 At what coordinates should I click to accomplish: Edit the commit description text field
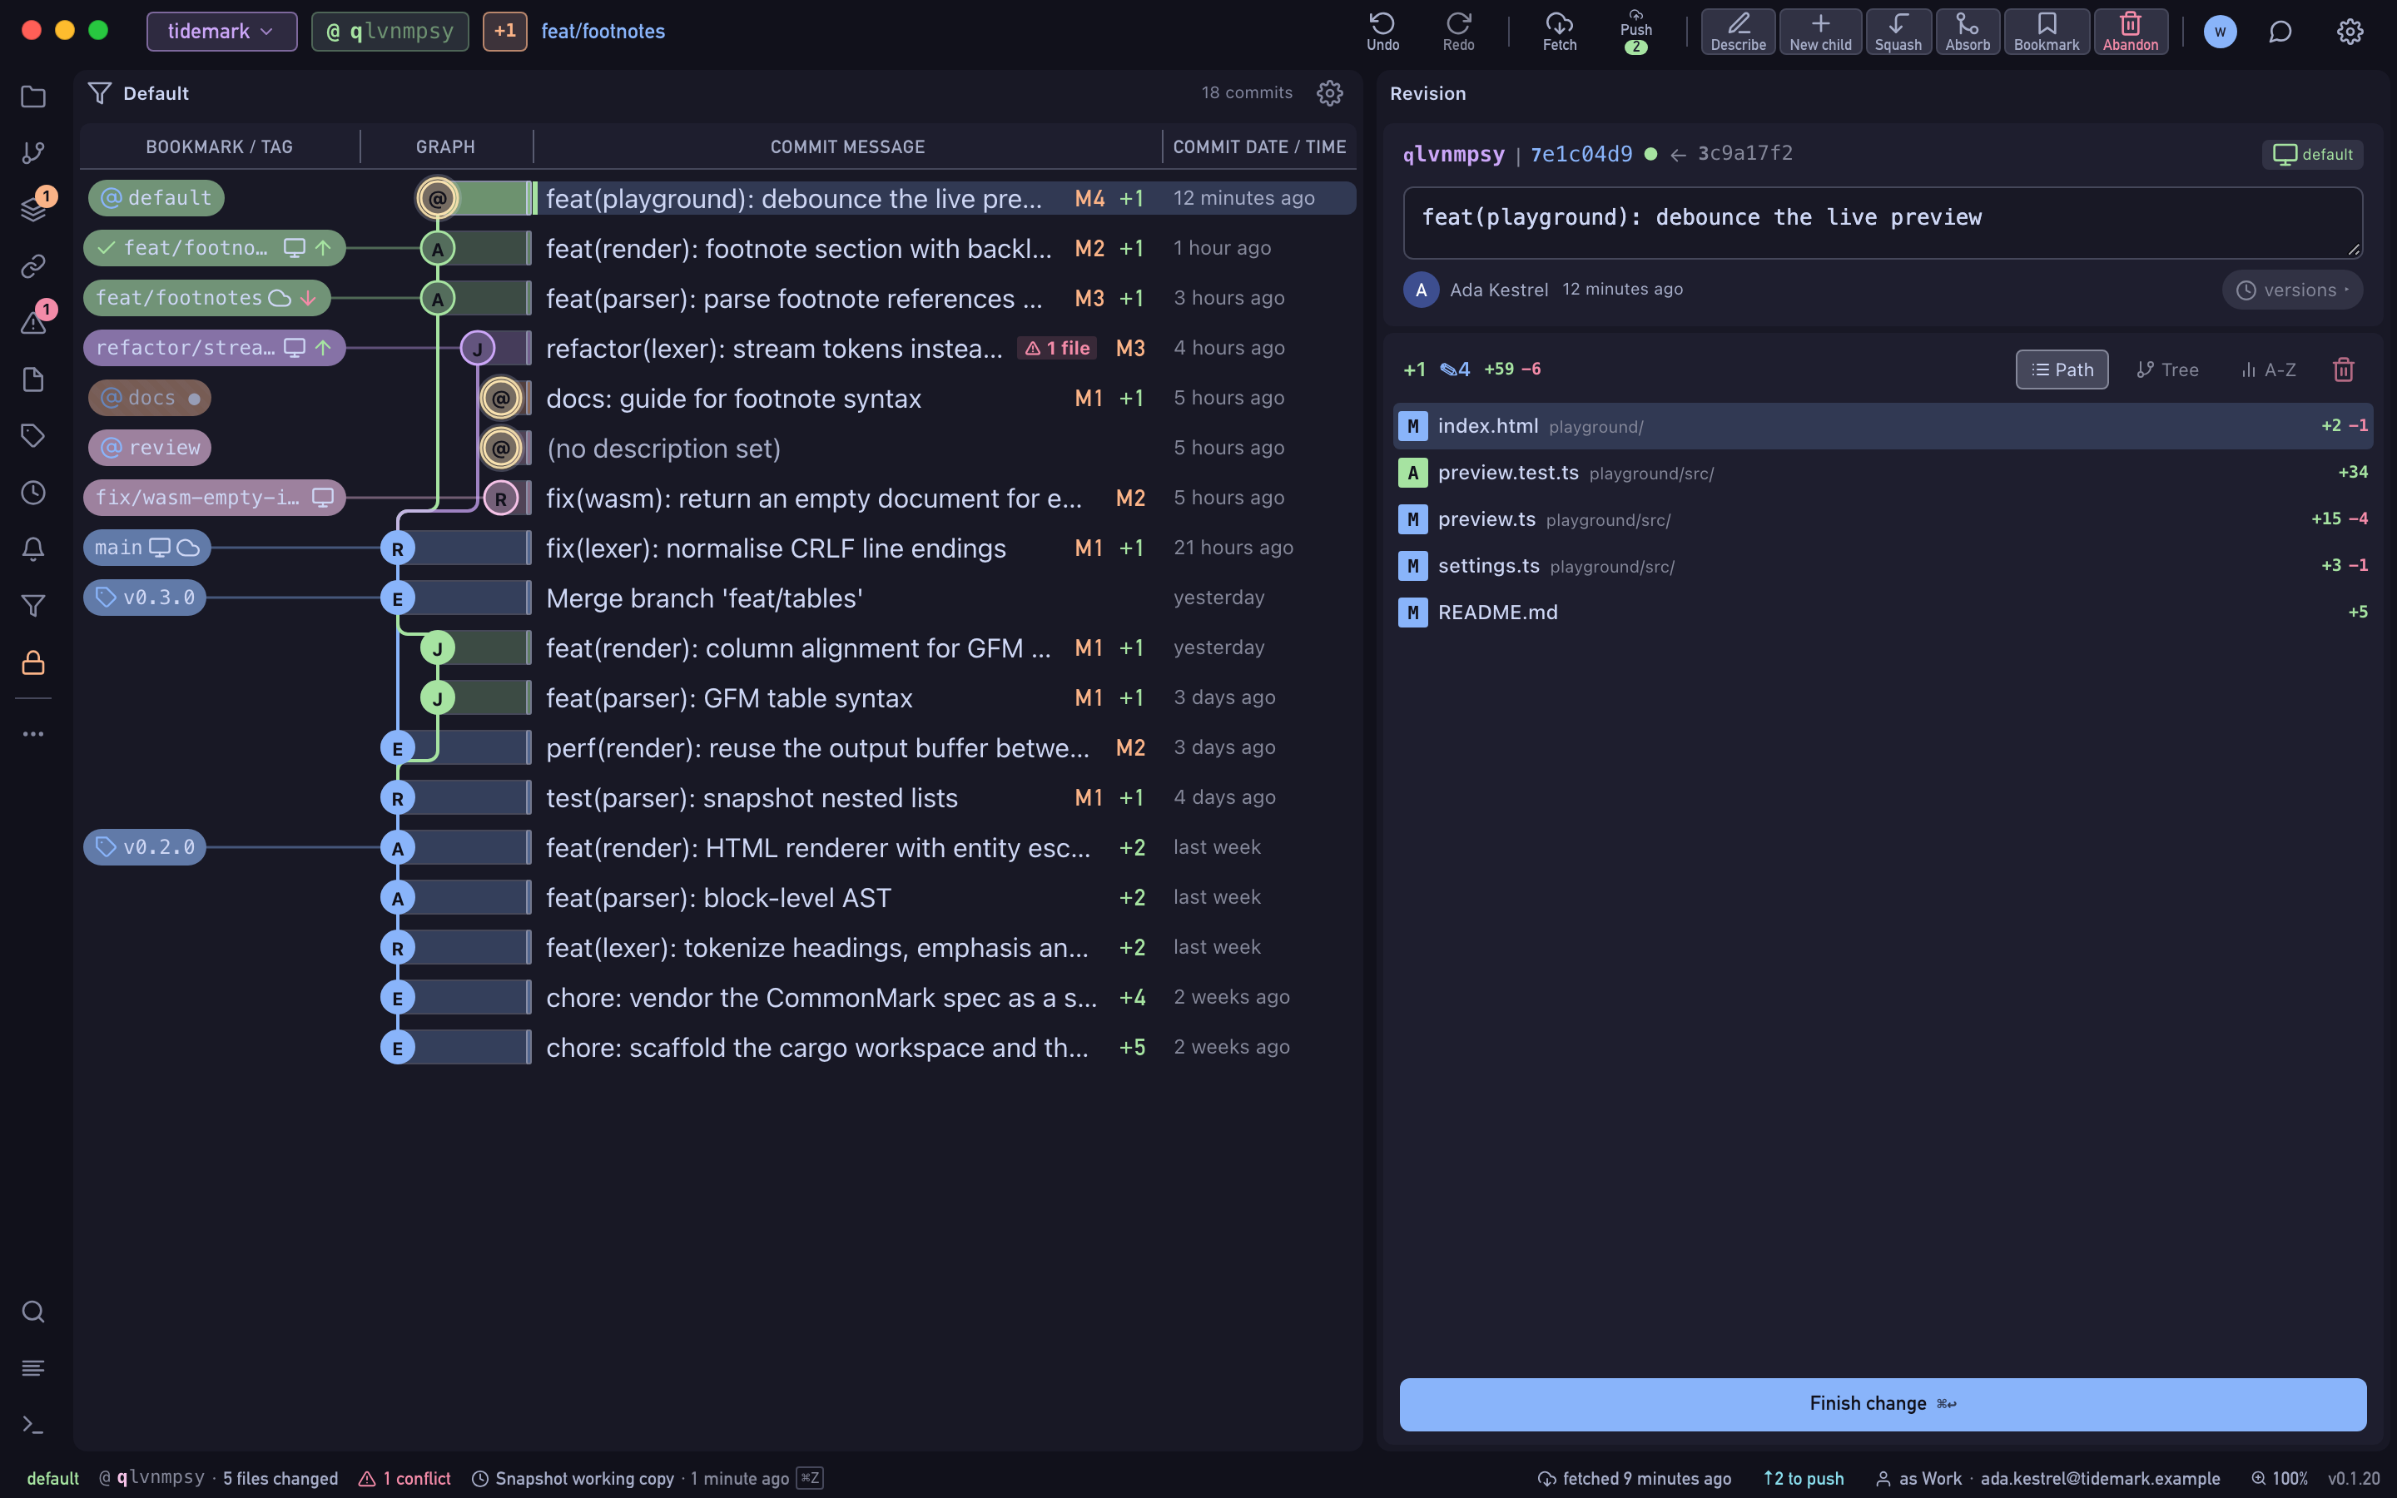(1882, 223)
